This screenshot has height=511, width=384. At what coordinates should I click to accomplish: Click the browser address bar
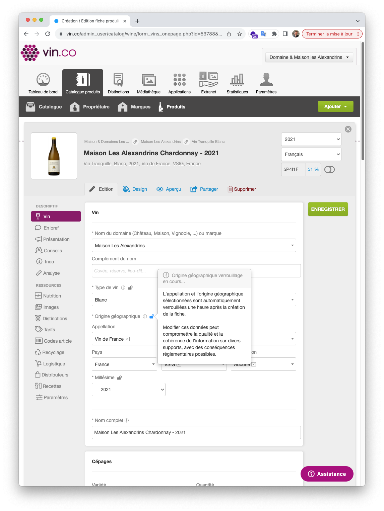pos(144,34)
